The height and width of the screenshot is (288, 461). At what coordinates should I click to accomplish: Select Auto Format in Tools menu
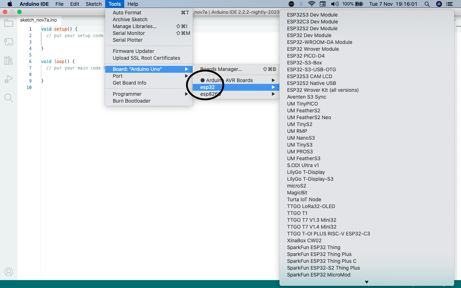click(149, 13)
